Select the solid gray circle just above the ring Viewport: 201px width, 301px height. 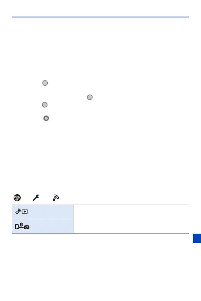pyautogui.click(x=45, y=105)
